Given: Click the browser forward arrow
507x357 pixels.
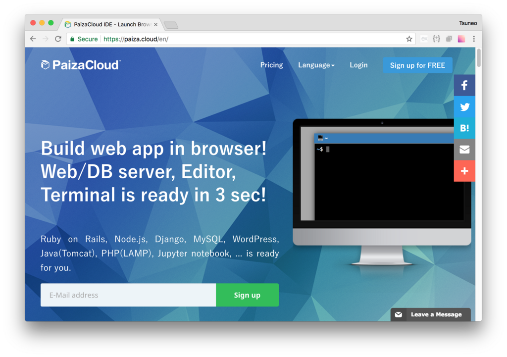Looking at the screenshot, I should [x=46, y=39].
